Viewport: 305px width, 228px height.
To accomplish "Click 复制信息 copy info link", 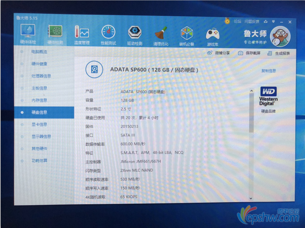I will click(x=269, y=71).
